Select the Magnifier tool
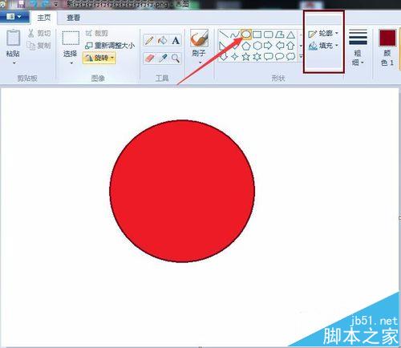Screen dimensions: 401x348 click(176, 58)
